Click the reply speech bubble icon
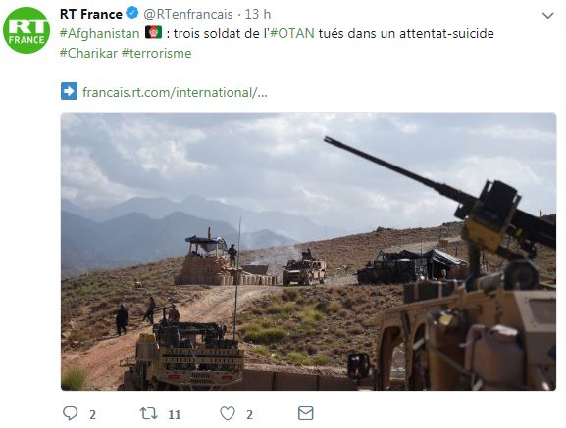The height and width of the screenshot is (428, 566). pos(70,413)
